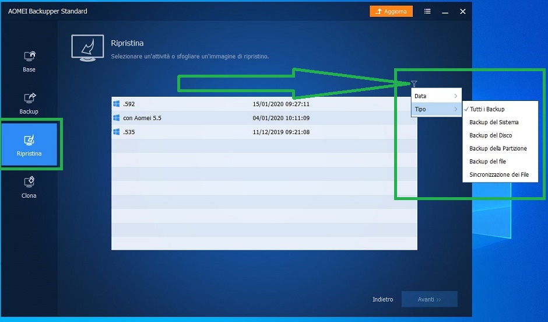Select Tutti i Backup filter option
Image resolution: width=548 pixels, height=322 pixels.
[x=500, y=109]
